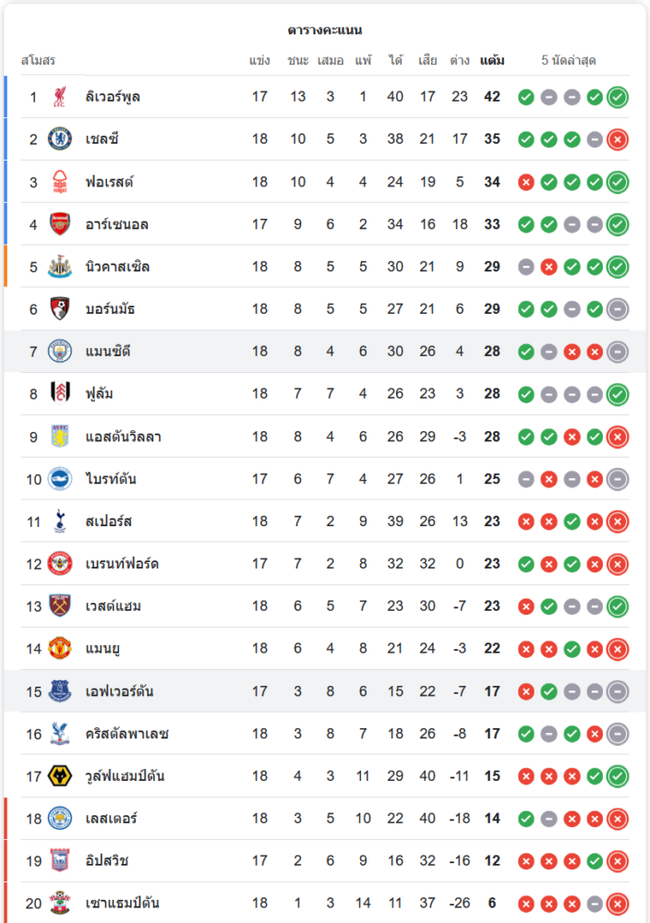
Task: Click the Arsenal cannon crest icon
Action: click(60, 224)
